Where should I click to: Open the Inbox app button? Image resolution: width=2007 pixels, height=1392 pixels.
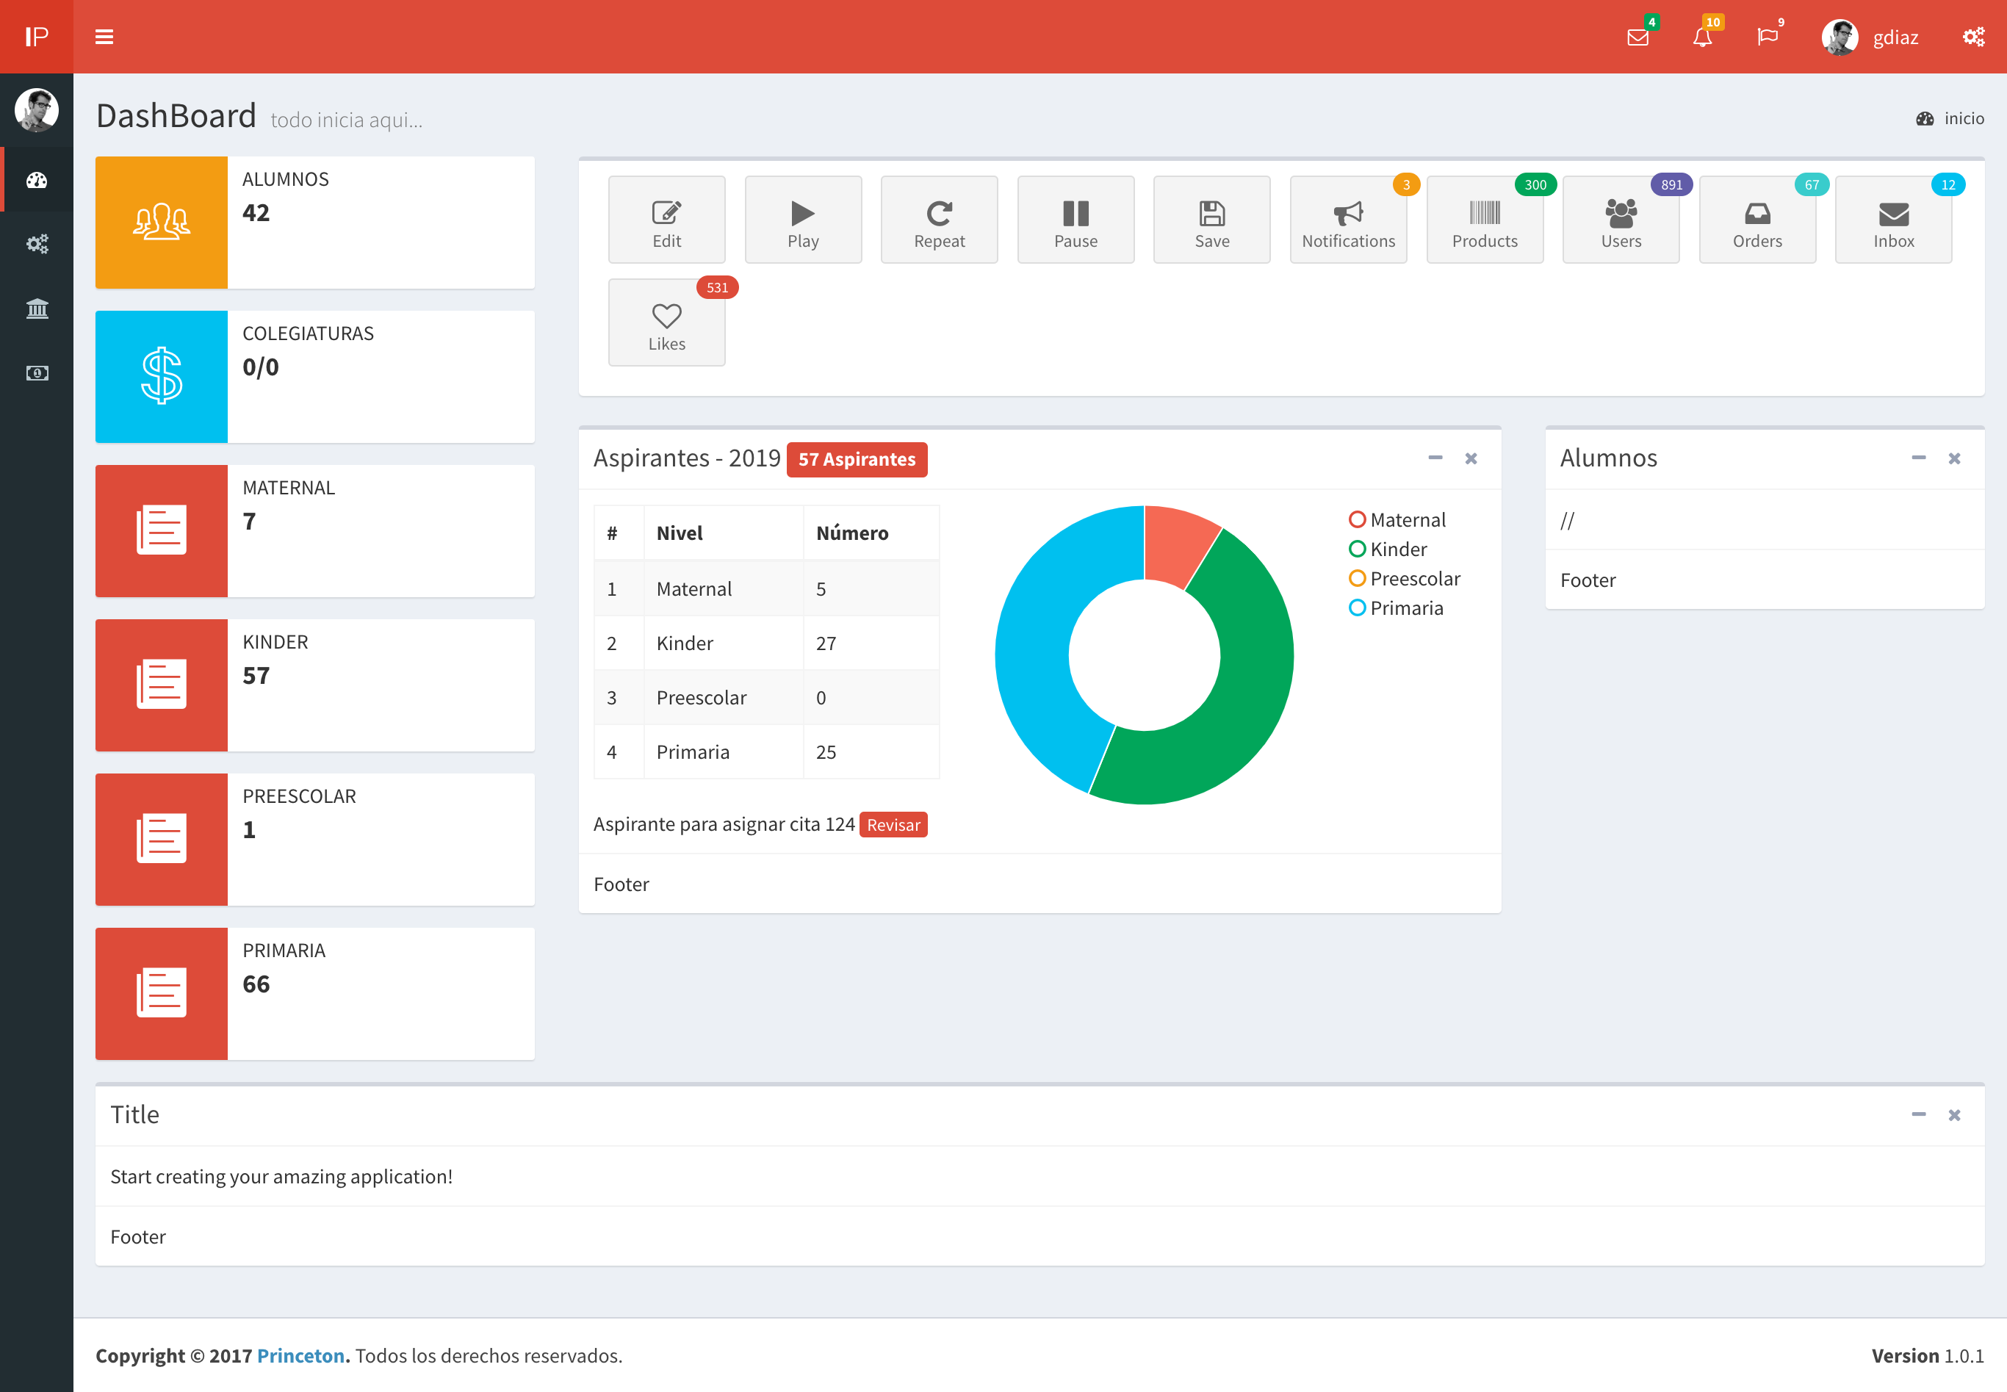tap(1894, 220)
